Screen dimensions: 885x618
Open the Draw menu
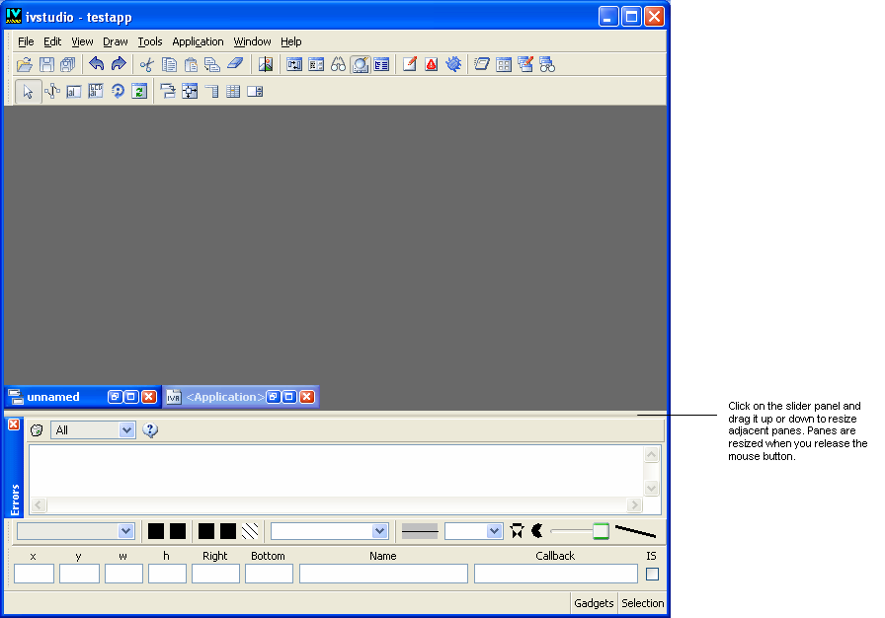(116, 41)
